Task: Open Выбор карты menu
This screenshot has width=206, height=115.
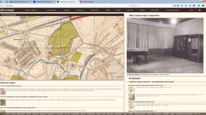Action: [x=51, y=10]
